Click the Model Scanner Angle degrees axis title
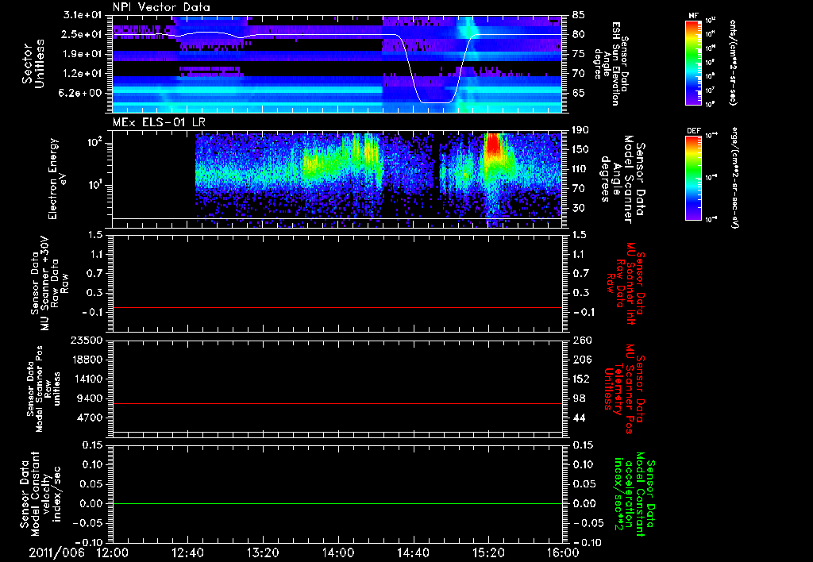Viewport: 813px width, 562px height. point(622,179)
